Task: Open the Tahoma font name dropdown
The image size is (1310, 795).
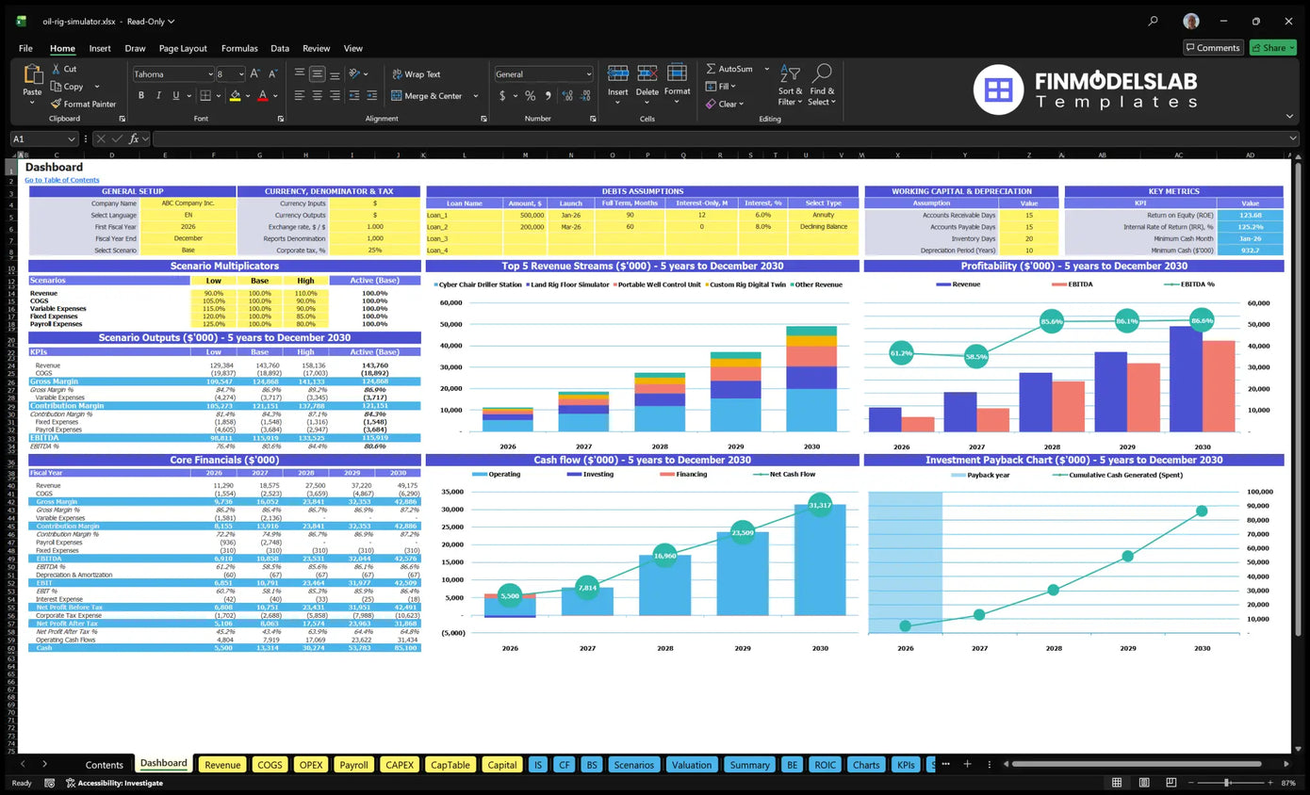Action: point(209,73)
